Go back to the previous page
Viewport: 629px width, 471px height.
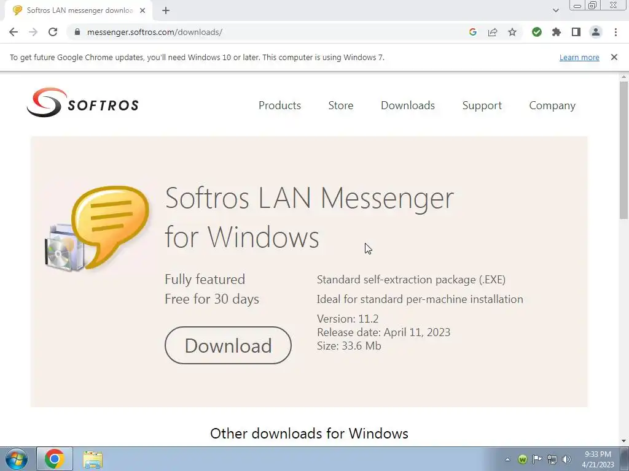point(14,32)
